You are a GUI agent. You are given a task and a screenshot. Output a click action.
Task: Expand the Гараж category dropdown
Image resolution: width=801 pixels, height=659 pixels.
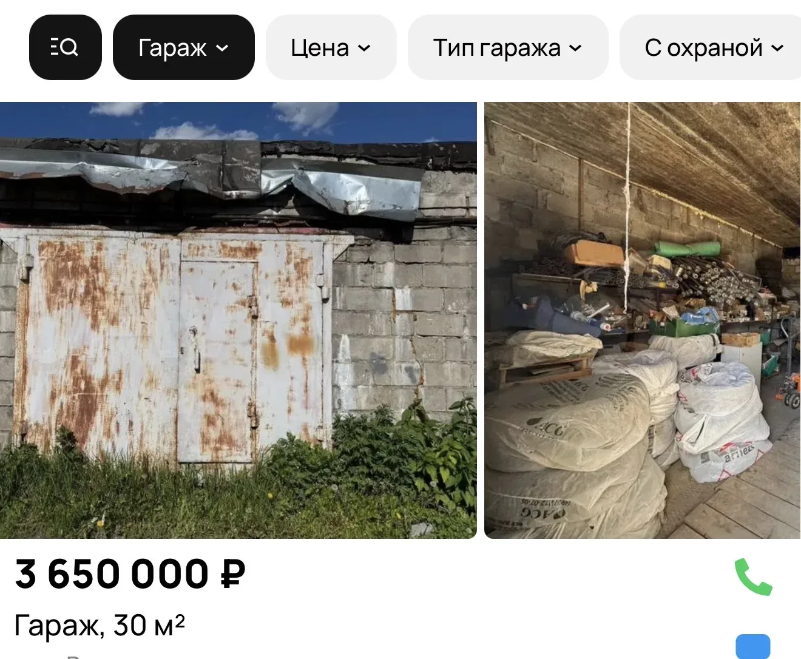coord(184,47)
